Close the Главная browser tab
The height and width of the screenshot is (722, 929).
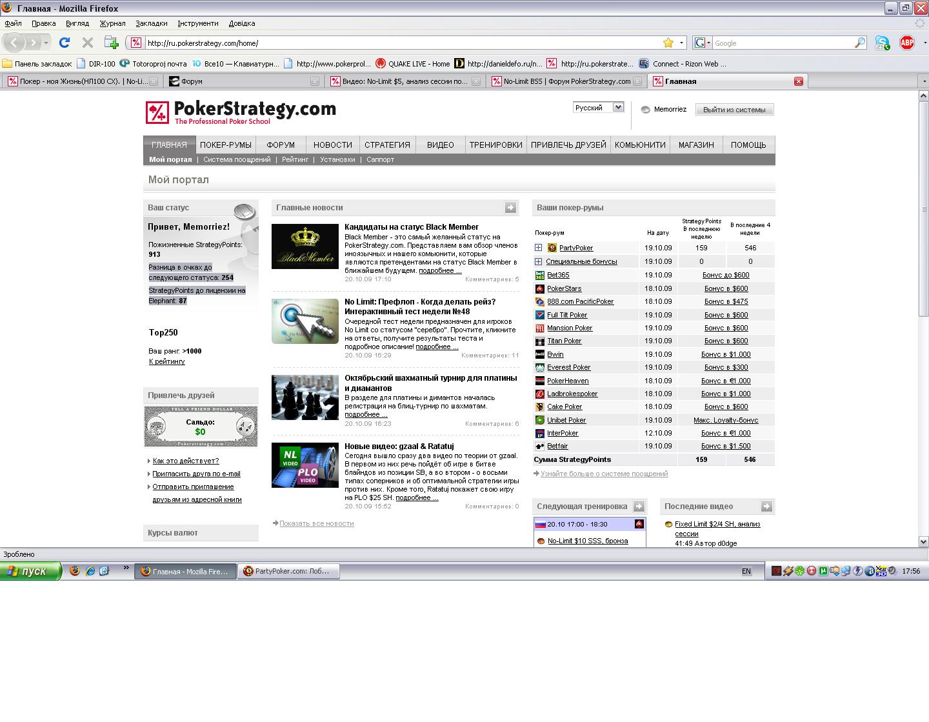[x=798, y=81]
